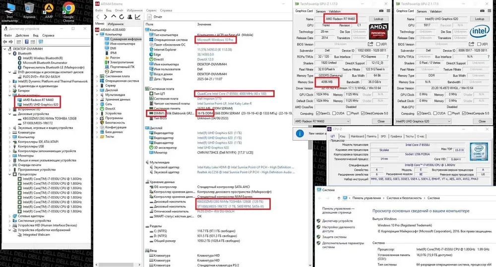Click AIDA64 horizontal scrollbar right arrow
Viewport: 496px width, 267px height.
pyautogui.click(x=139, y=265)
